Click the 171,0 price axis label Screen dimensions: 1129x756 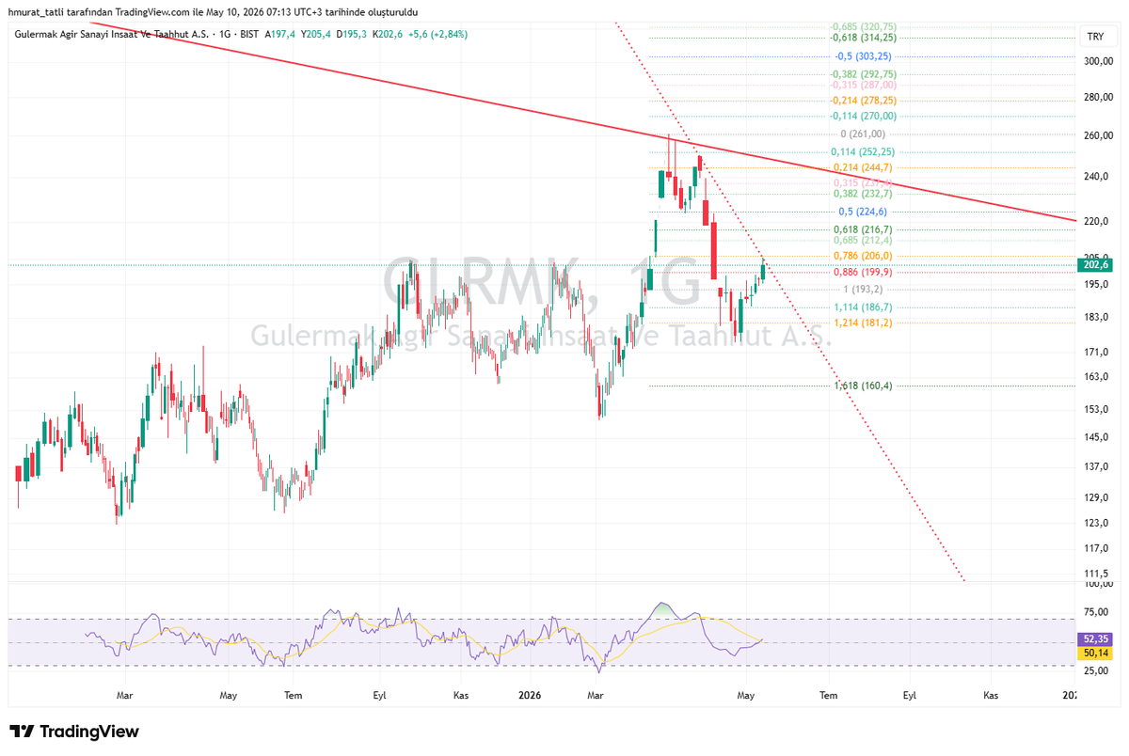point(1096,352)
